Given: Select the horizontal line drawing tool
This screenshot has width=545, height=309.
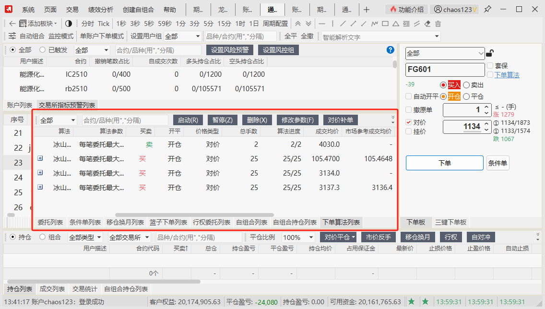Looking at the screenshot, I should coord(322,24).
